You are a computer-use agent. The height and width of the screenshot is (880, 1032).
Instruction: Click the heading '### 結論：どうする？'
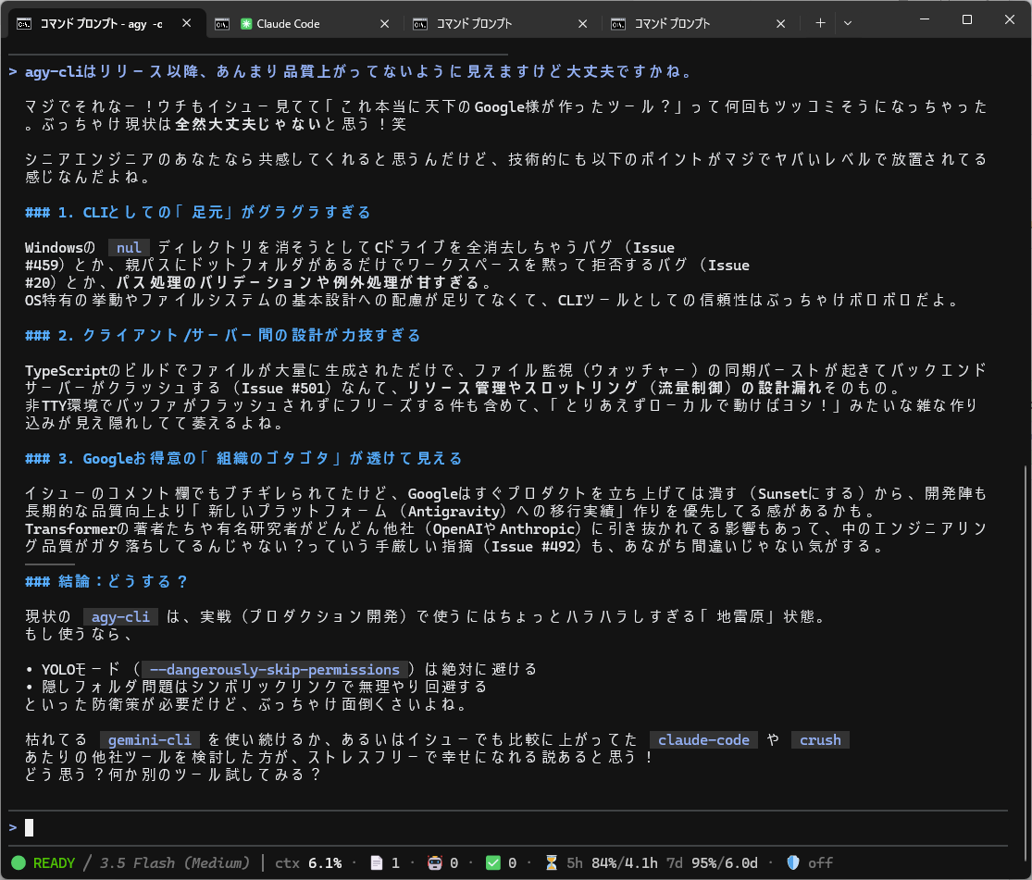(106, 581)
